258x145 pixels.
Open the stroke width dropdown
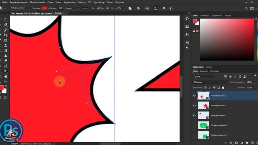[78, 8]
